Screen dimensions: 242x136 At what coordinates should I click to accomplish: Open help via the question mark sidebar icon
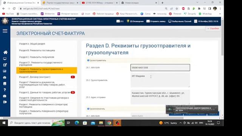(x=5, y=90)
